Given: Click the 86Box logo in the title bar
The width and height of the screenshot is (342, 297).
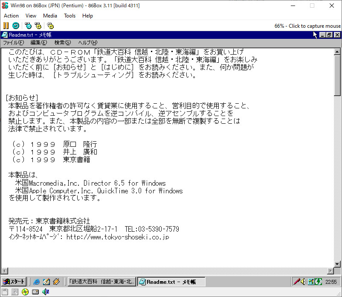Looking at the screenshot, I should (x=5, y=6).
